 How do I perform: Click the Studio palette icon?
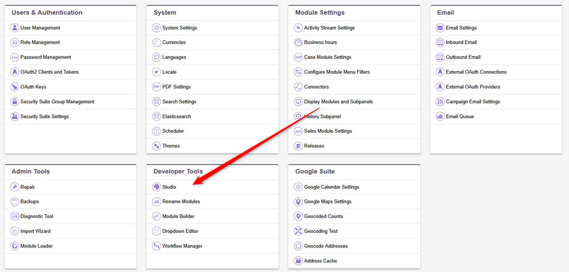coord(156,187)
